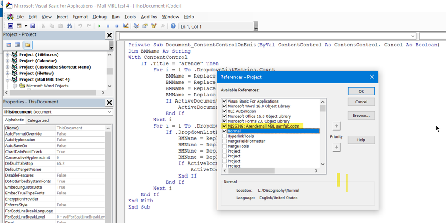Click the Project tree vertical scrollbar
This screenshot has width=446, height=223.
pyautogui.click(x=110, y=70)
